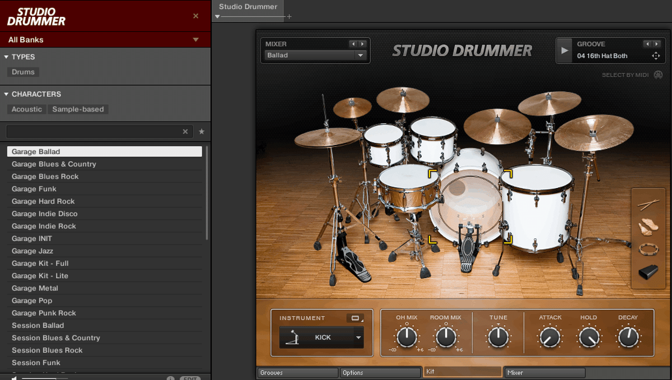Viewport: 672px width, 380px height.
Task: Select the Session Funk preset
Action: pos(105,363)
